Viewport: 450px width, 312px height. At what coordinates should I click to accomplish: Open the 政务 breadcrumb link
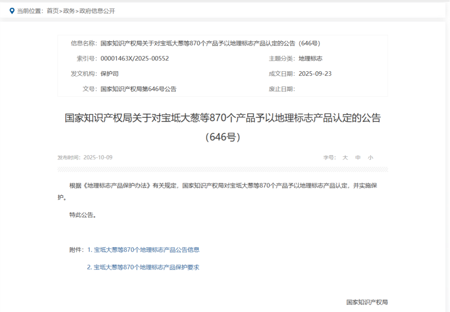pyautogui.click(x=69, y=11)
